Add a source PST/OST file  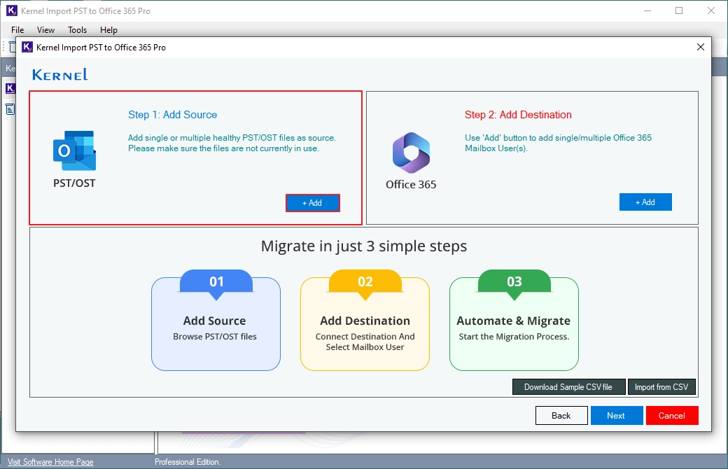(x=312, y=203)
